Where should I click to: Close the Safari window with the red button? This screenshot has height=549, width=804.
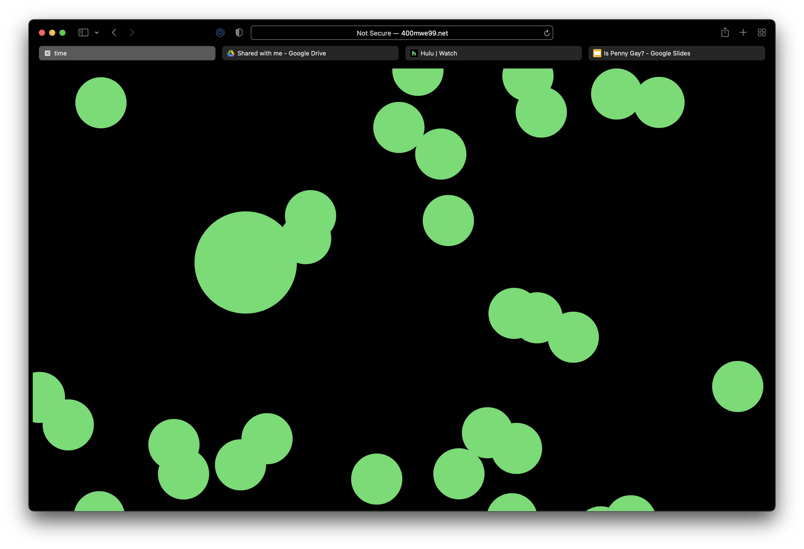[x=42, y=32]
